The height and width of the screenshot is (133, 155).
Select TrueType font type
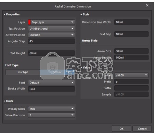(x=23, y=72)
